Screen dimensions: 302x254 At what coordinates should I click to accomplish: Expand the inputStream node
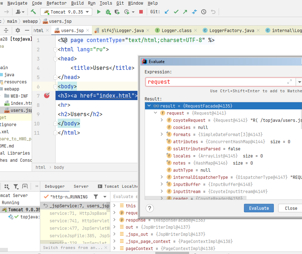(162, 191)
